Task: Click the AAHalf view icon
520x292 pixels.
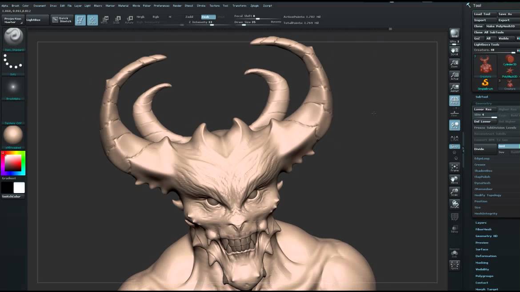Action: pos(454,88)
